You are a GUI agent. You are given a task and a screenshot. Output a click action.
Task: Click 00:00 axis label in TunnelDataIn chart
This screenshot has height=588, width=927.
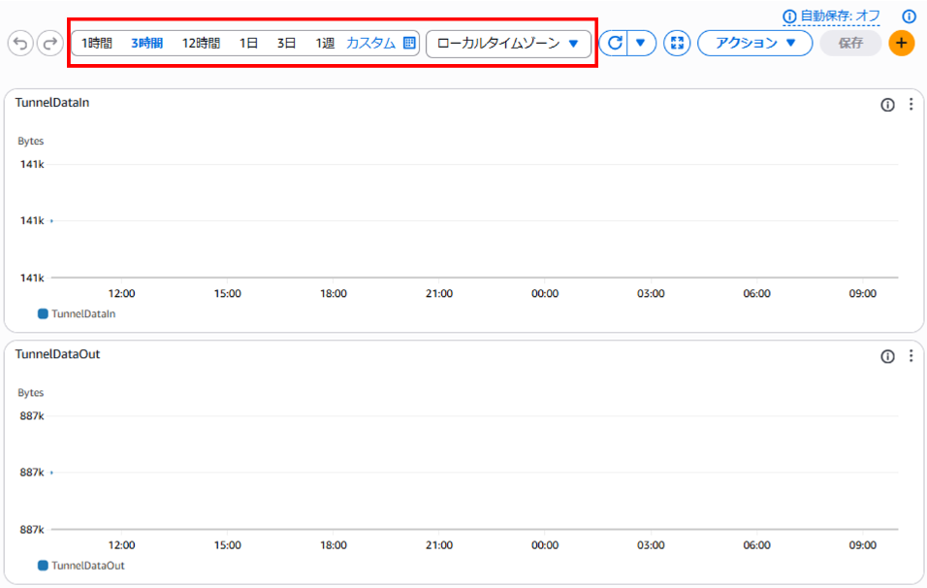[545, 293]
